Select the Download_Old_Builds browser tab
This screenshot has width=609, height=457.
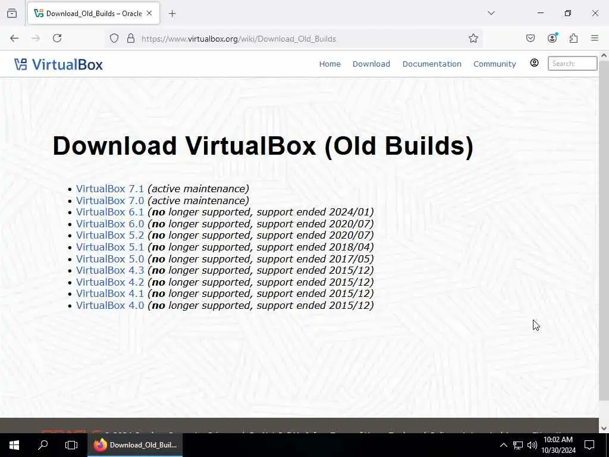pos(93,13)
